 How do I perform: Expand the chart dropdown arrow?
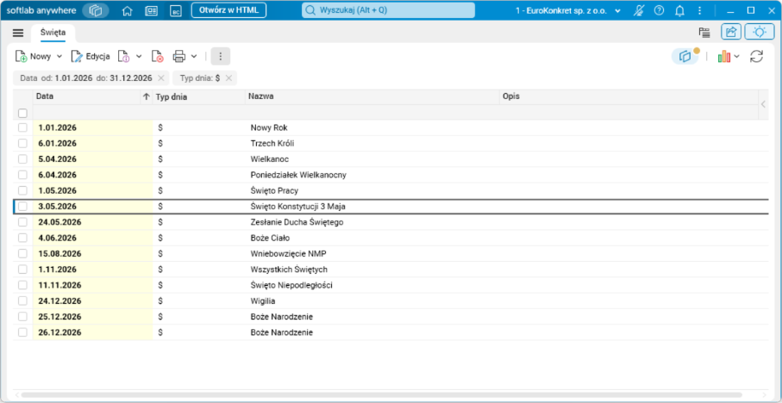pyautogui.click(x=736, y=56)
